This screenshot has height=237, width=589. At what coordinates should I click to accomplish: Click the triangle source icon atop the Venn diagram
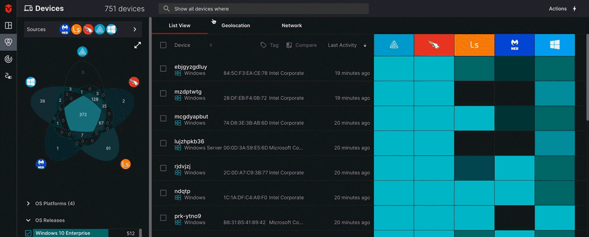tap(82, 52)
